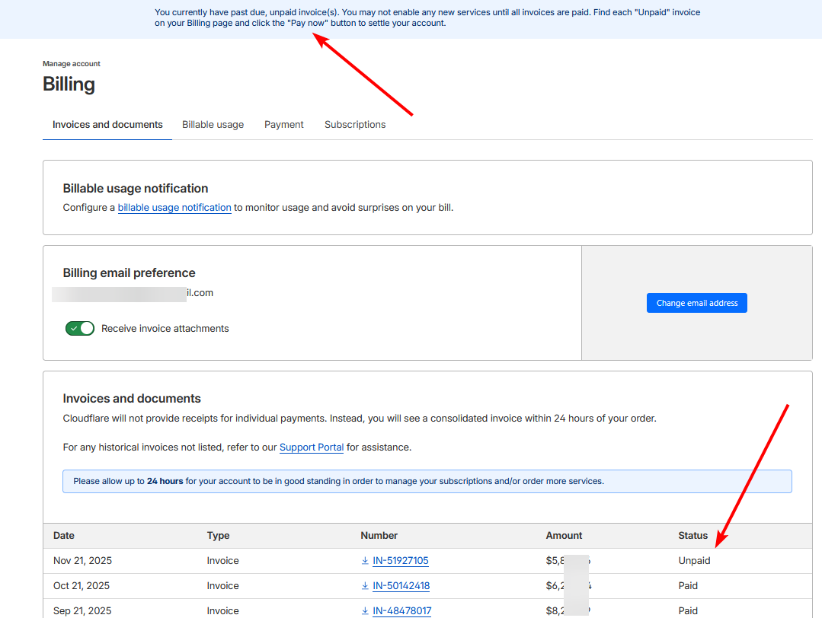Click the 24 hours good standing notice
The image size is (822, 618).
pyautogui.click(x=427, y=481)
